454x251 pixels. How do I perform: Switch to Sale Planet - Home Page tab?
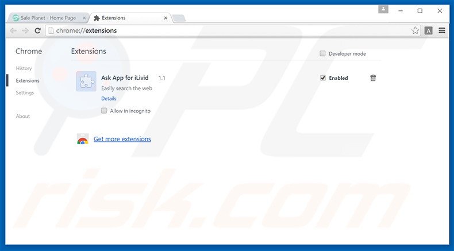(x=48, y=18)
